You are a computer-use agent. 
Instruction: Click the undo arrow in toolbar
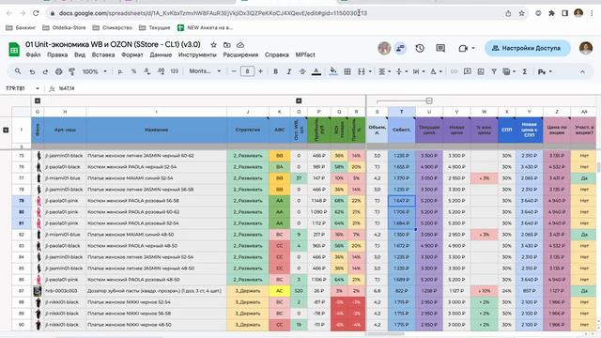click(x=32, y=71)
